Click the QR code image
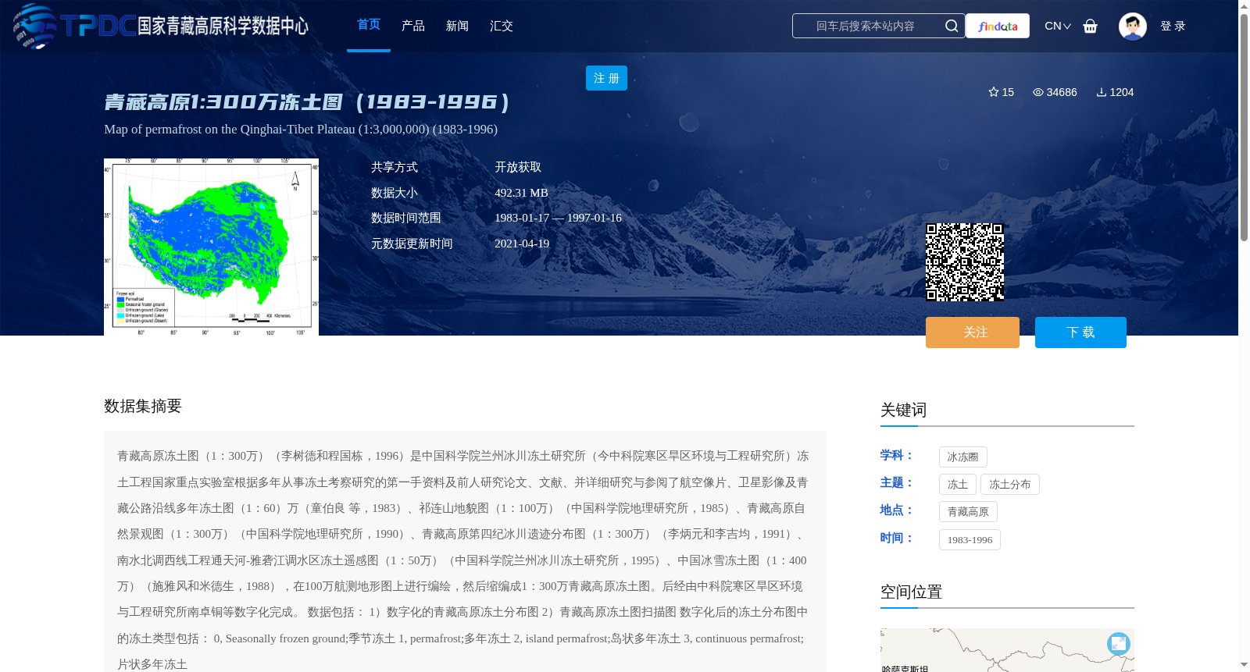The width and height of the screenshot is (1250, 672). pos(965,262)
